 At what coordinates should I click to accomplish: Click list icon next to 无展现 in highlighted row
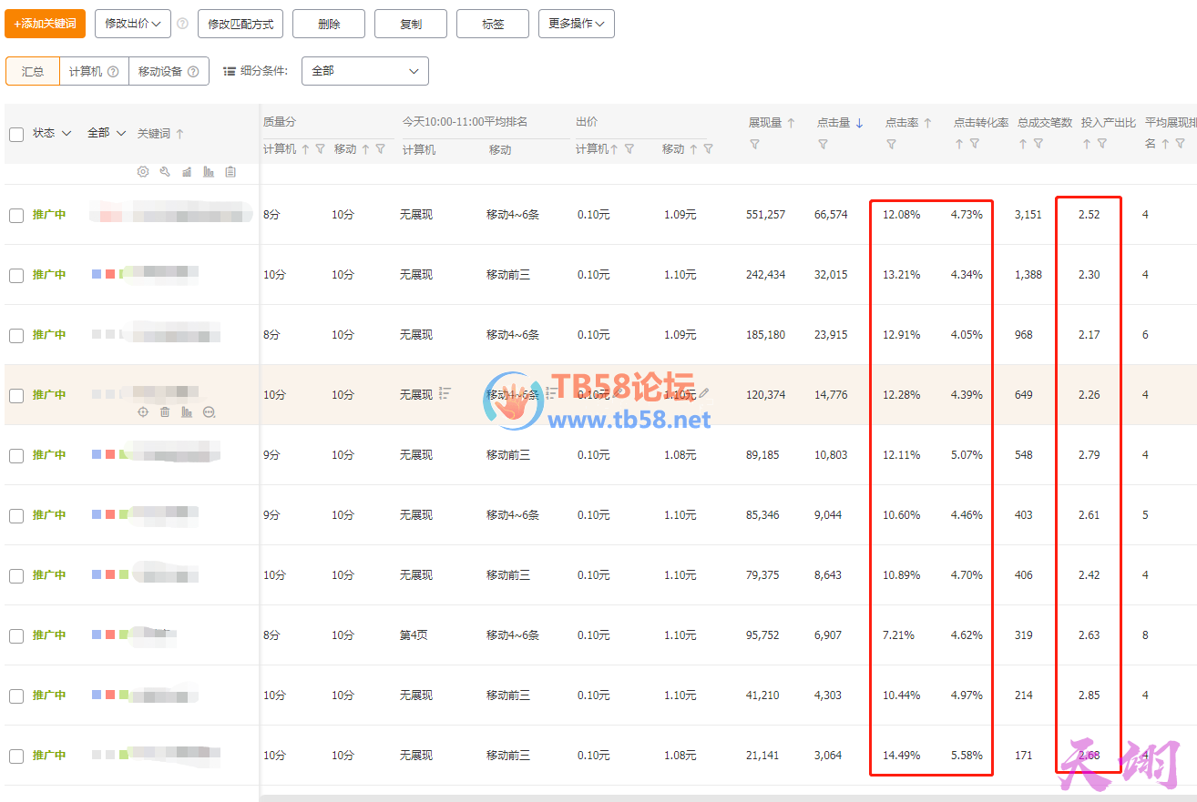coord(445,393)
